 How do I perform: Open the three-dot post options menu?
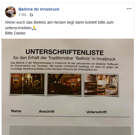point(129,9)
